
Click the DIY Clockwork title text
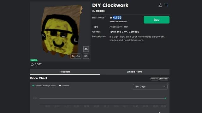pos(110,5)
